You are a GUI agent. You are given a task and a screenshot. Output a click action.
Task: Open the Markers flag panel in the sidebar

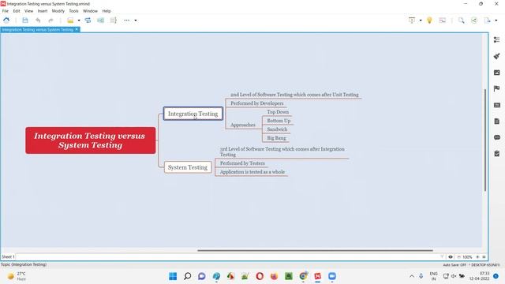point(496,88)
